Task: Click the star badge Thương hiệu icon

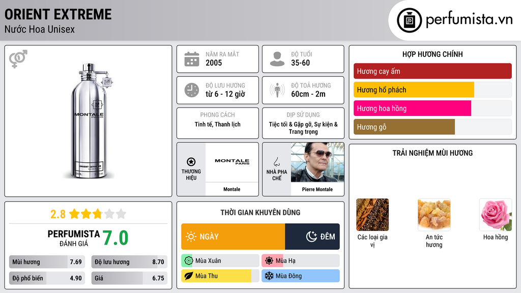Action: coord(191,162)
